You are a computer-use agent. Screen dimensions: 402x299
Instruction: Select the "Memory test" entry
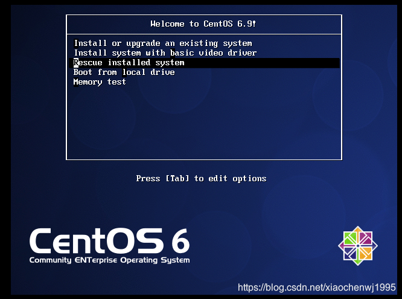pyautogui.click(x=100, y=82)
